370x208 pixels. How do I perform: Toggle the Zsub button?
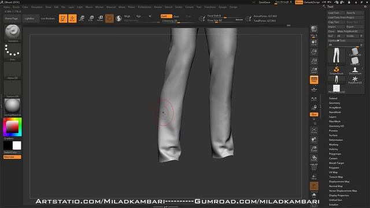176,16
